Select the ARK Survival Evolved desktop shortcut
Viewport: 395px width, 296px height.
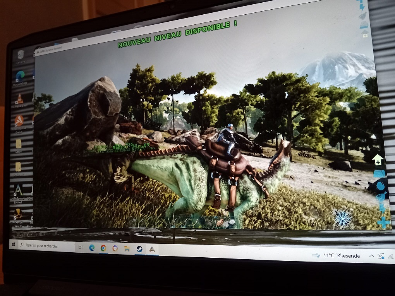[x=18, y=194]
